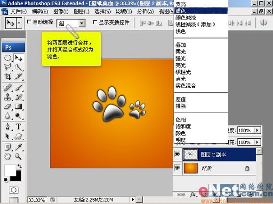Click the 背景 layer thumbnail
Image resolution: width=273 pixels, height=204 pixels.
pos(191,168)
